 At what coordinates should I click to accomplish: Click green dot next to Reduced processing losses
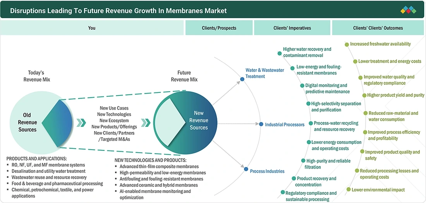(x=357, y=171)
